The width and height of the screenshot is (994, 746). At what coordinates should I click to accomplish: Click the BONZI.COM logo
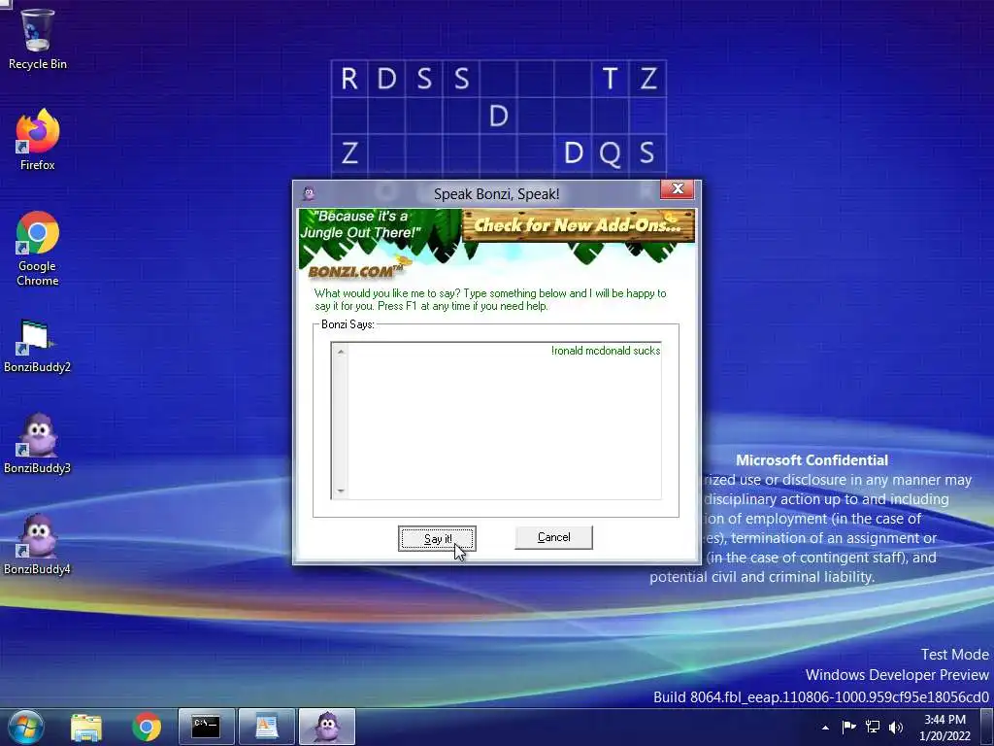(355, 272)
